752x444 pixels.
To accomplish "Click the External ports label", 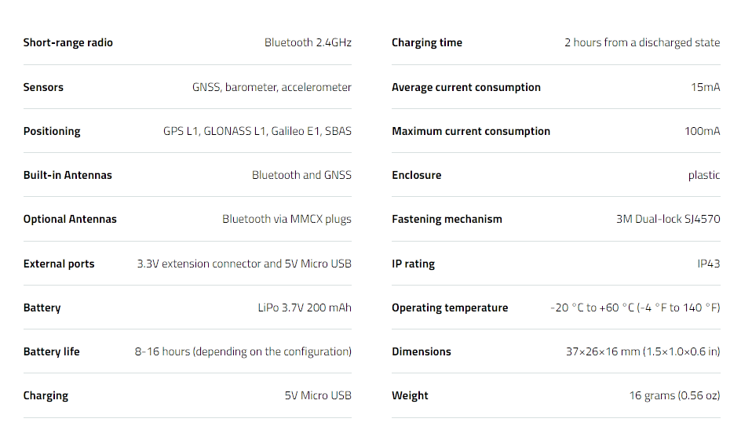I will [x=59, y=264].
